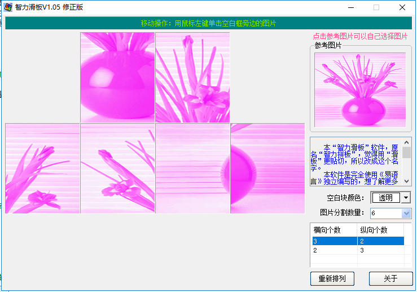
Task: Select the 2 by 3 layout row
Action: (x=357, y=250)
